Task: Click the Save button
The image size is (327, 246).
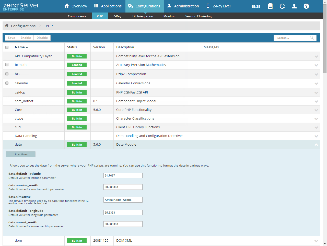Action: 11,38
